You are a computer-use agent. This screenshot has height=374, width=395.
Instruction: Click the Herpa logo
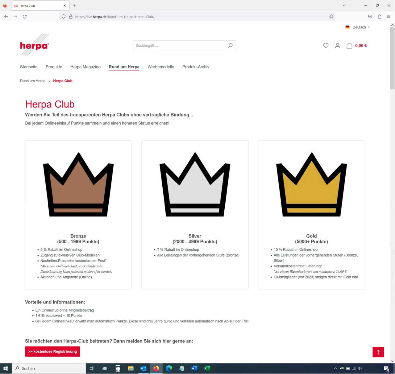click(x=35, y=45)
